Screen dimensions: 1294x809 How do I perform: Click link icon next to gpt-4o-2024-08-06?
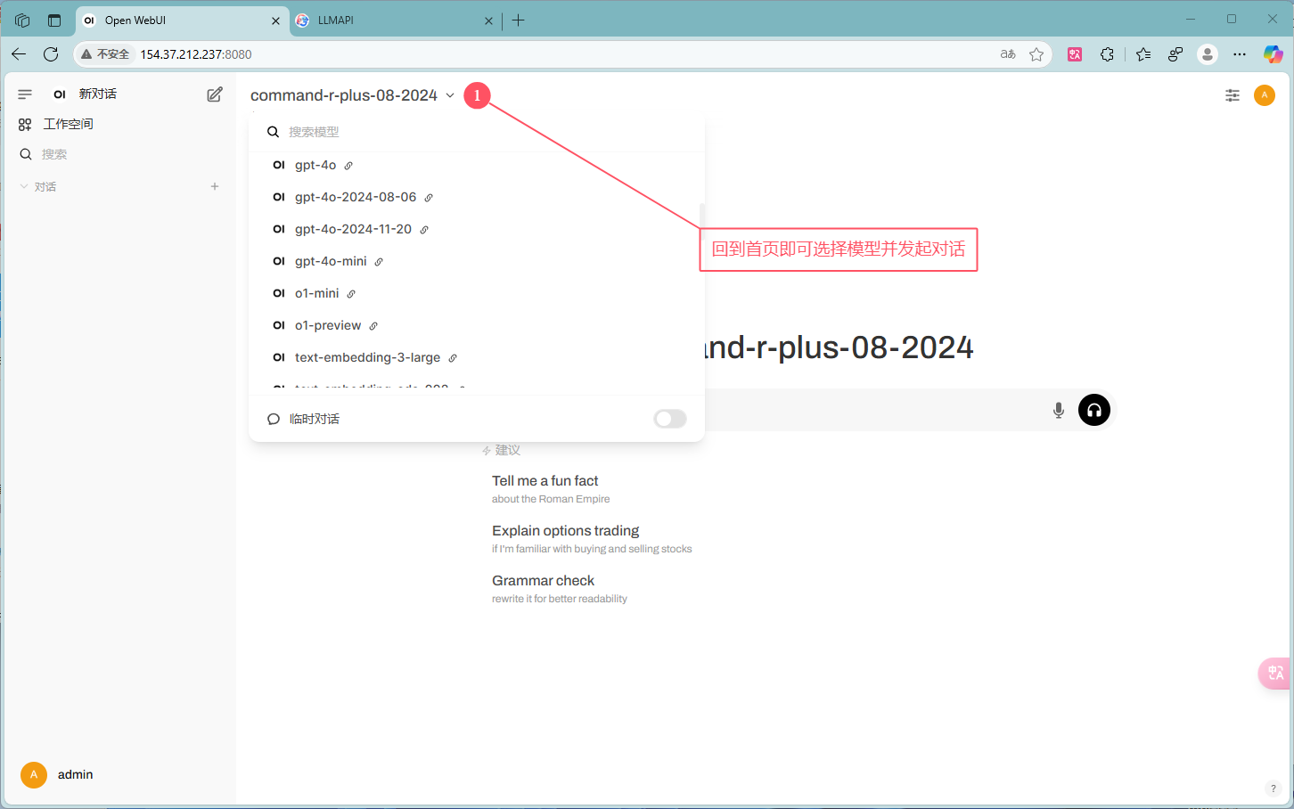[429, 198]
